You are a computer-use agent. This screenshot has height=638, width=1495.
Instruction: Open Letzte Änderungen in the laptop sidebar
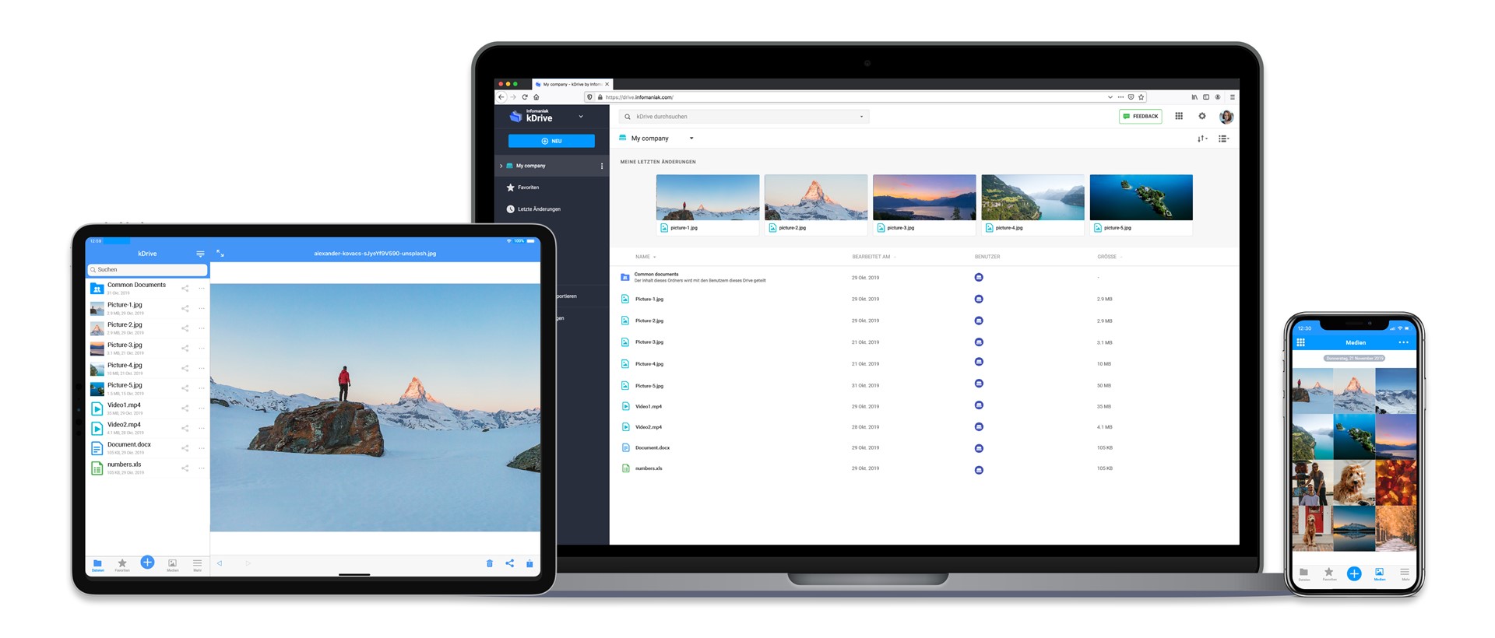pyautogui.click(x=533, y=209)
